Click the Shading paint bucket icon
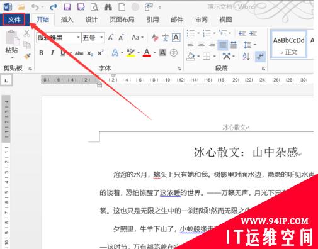Viewport: 318px width, 249px height. click(191, 56)
